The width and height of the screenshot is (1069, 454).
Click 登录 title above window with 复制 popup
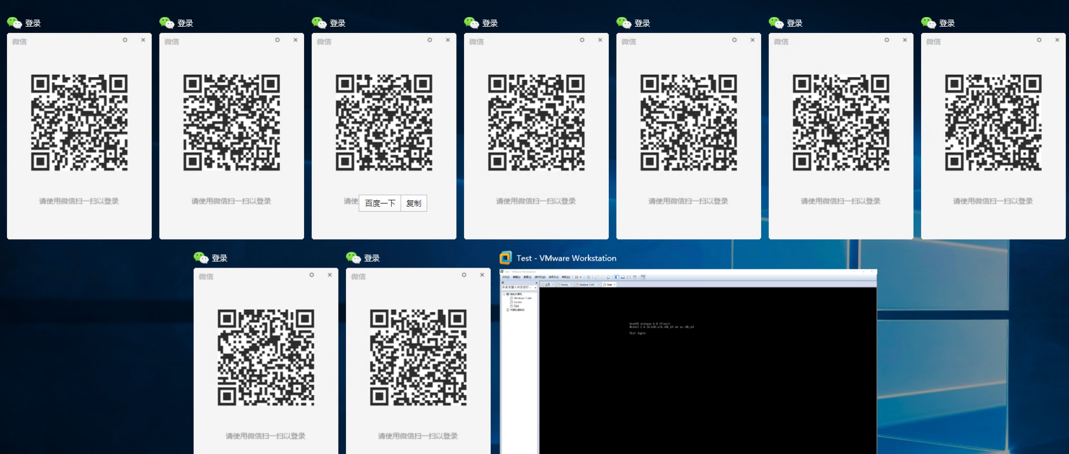338,23
